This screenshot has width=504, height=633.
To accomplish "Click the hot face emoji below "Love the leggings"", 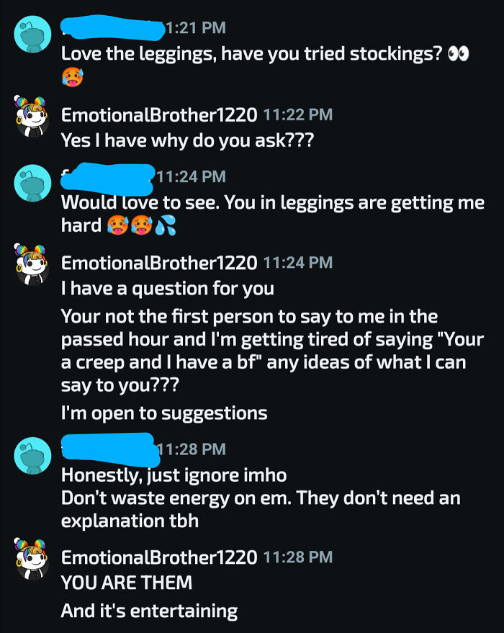I will coord(71,76).
